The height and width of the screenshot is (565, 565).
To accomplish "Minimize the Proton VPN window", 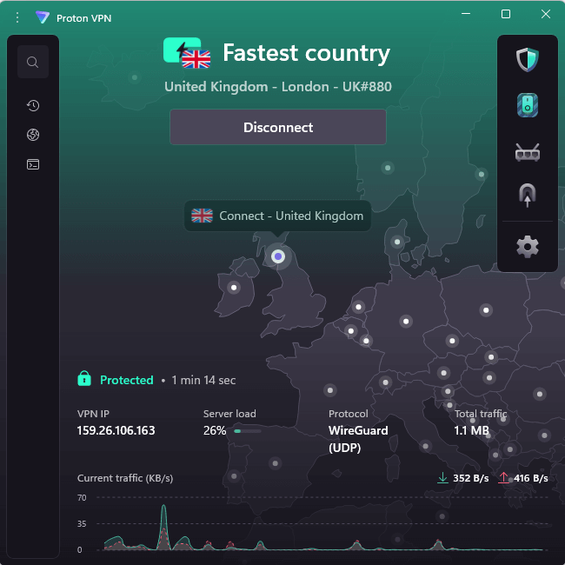I will 466,14.
